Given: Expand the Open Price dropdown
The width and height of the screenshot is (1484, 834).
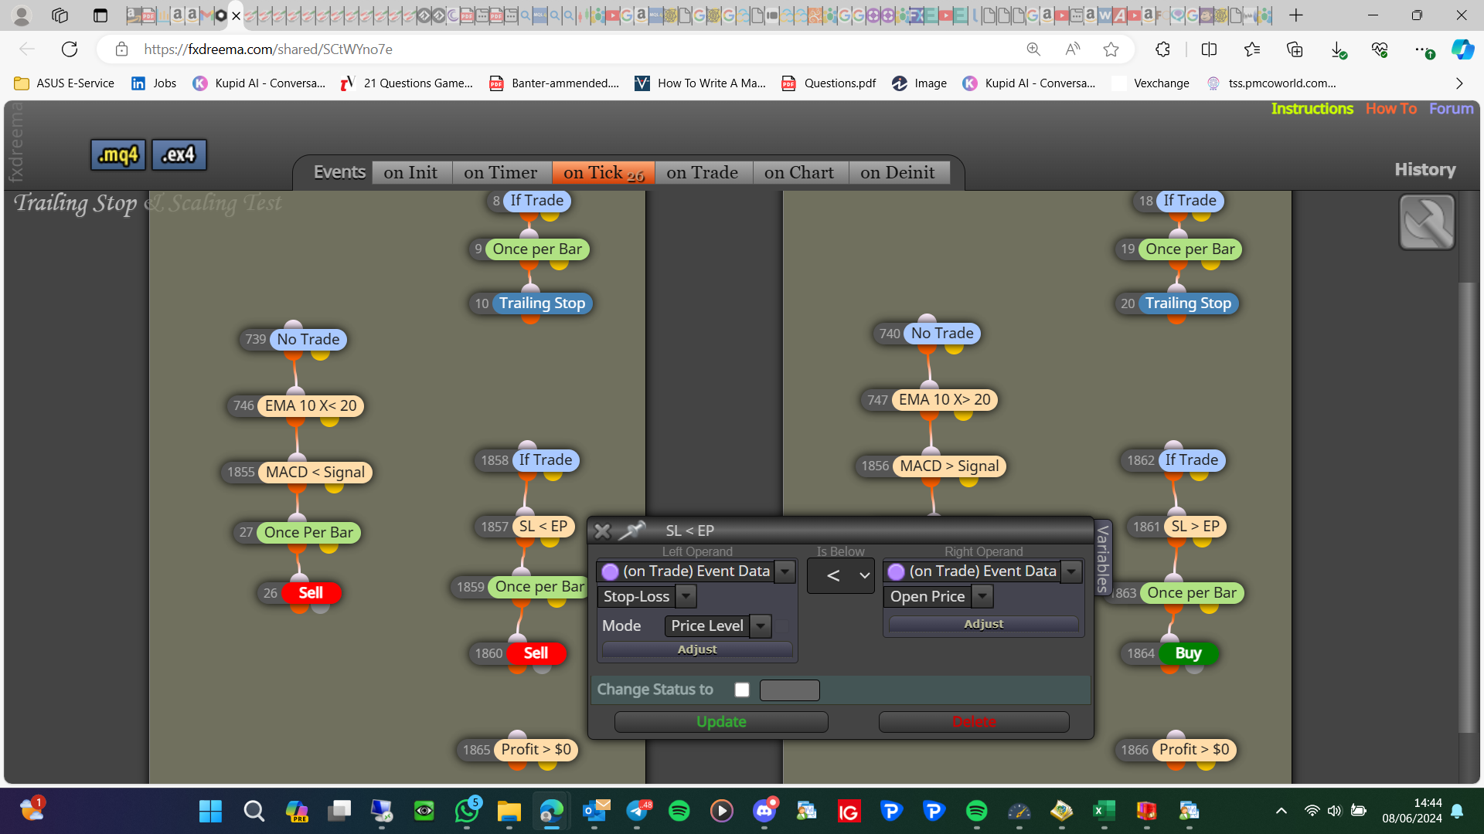Looking at the screenshot, I should tap(982, 596).
